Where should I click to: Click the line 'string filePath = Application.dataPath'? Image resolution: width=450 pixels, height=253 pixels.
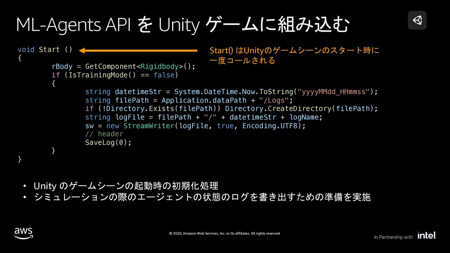click(189, 101)
